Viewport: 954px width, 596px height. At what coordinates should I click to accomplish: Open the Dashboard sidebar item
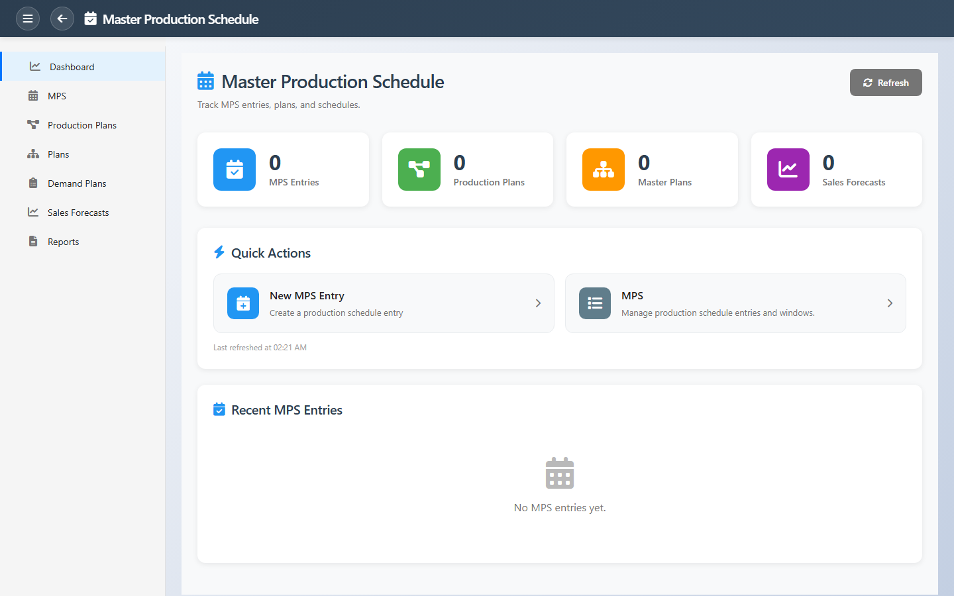point(72,67)
